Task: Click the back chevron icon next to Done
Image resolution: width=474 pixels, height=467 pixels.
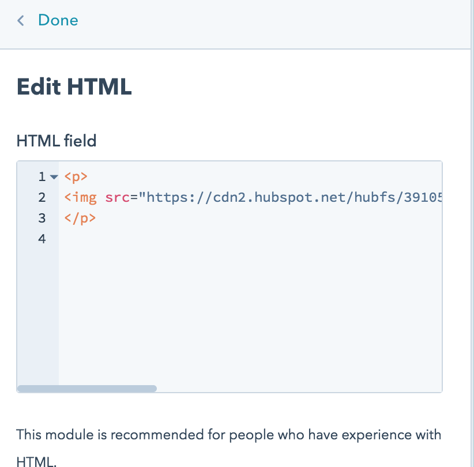Action: point(20,20)
